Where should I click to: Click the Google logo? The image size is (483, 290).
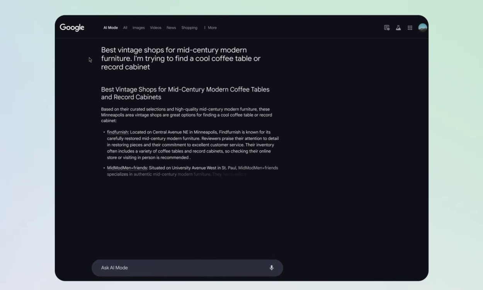pyautogui.click(x=72, y=27)
